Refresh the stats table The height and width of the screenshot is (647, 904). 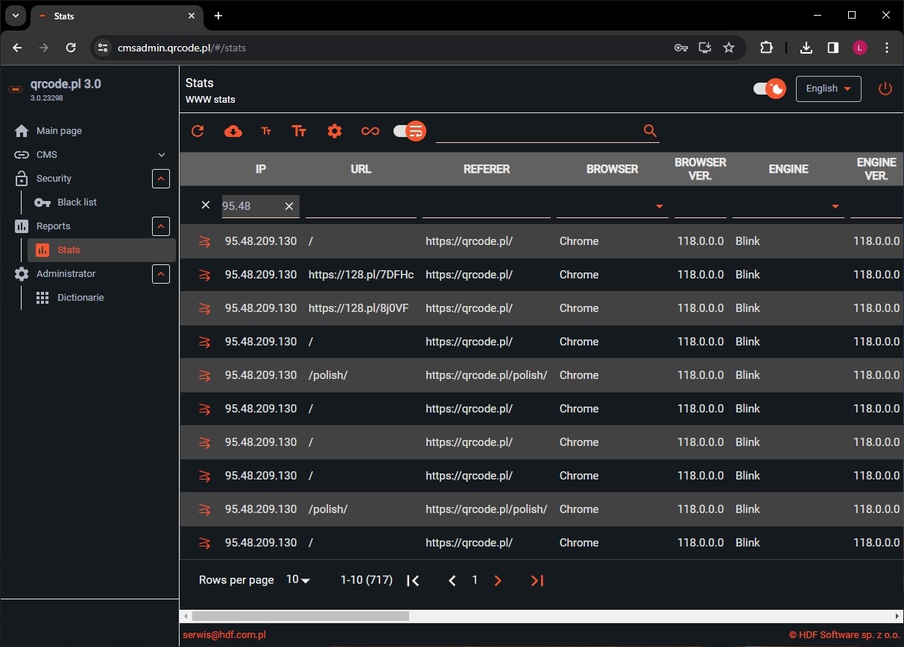(197, 131)
